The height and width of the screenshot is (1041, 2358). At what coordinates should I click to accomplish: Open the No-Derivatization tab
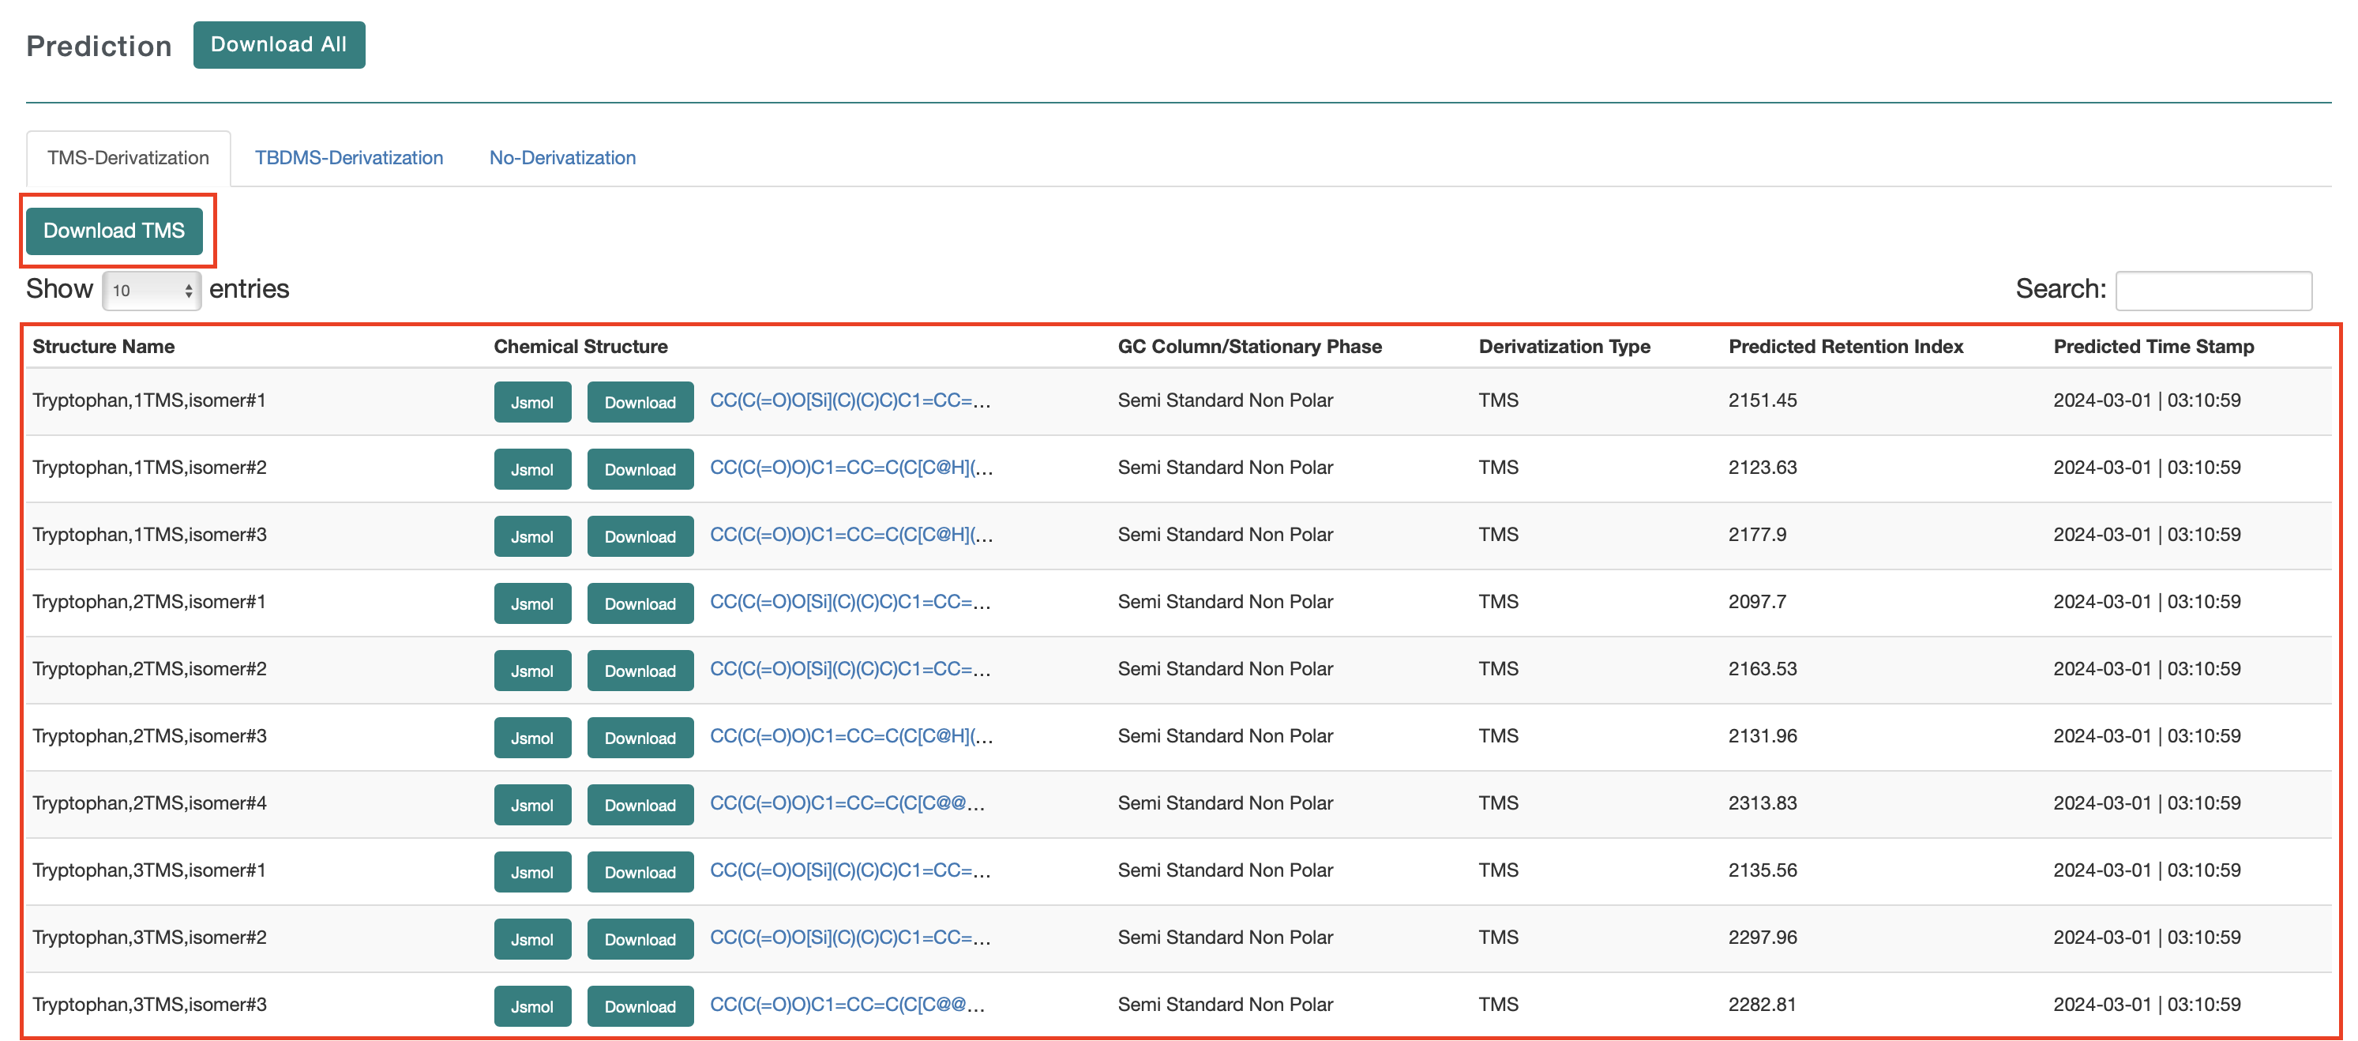point(562,157)
